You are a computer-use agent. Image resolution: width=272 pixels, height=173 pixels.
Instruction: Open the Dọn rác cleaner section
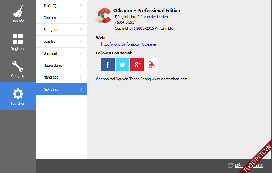coord(18,14)
